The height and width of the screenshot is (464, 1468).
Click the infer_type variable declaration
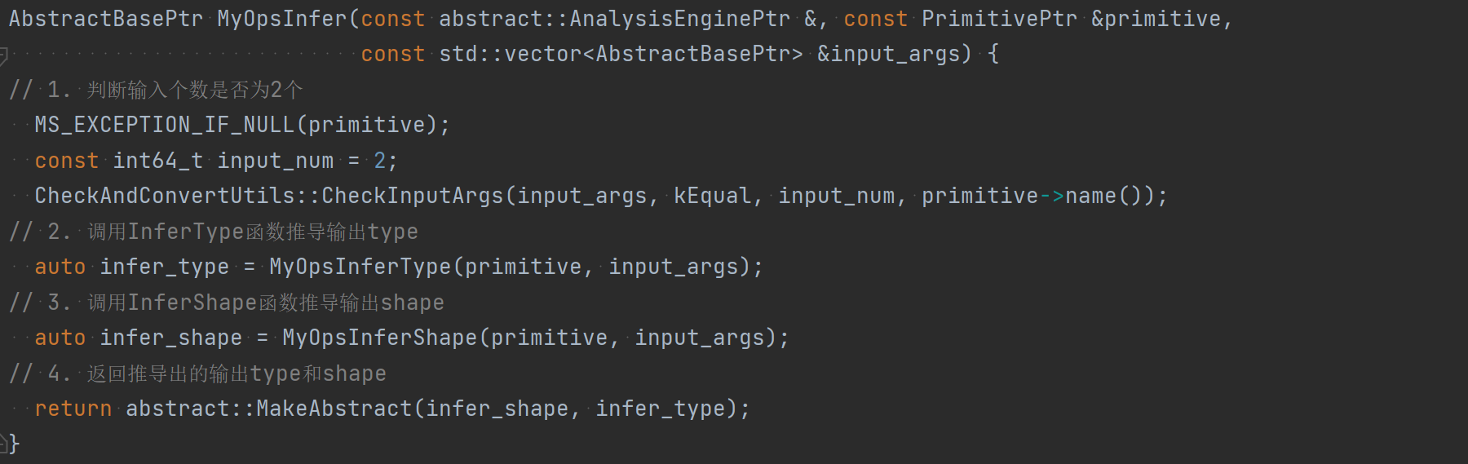click(164, 267)
